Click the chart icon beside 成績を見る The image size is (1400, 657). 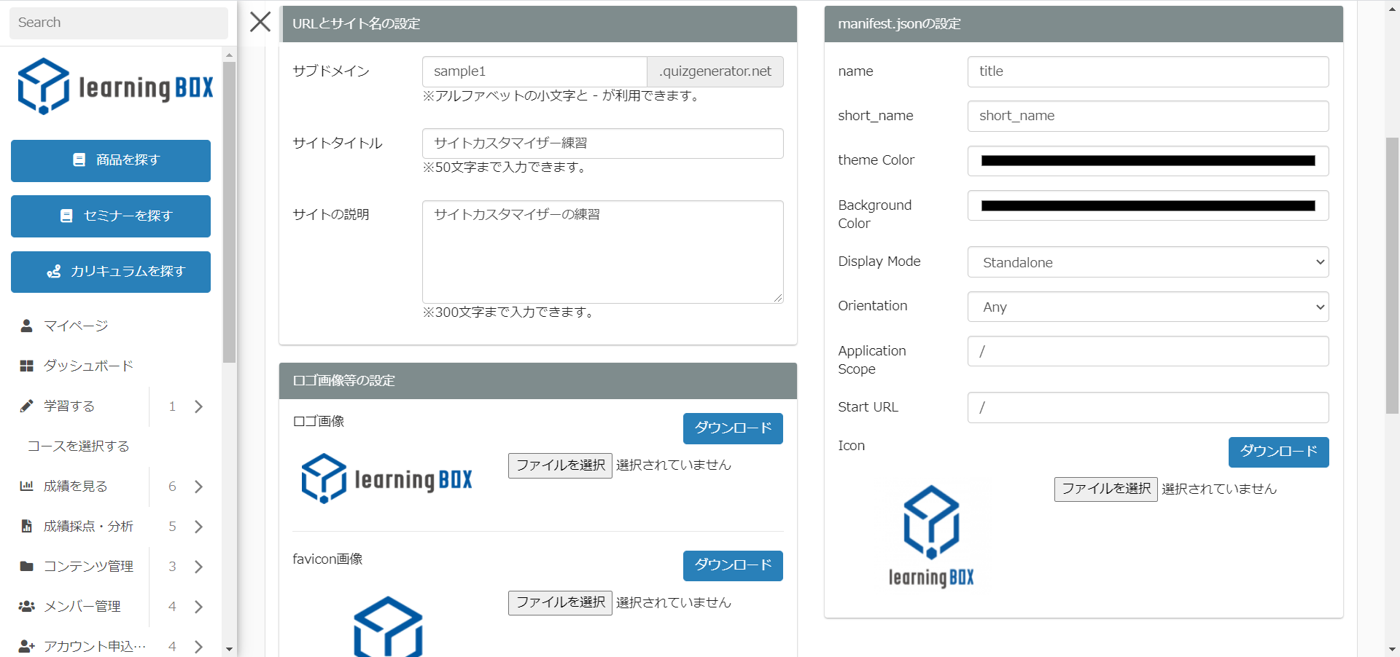click(26, 486)
